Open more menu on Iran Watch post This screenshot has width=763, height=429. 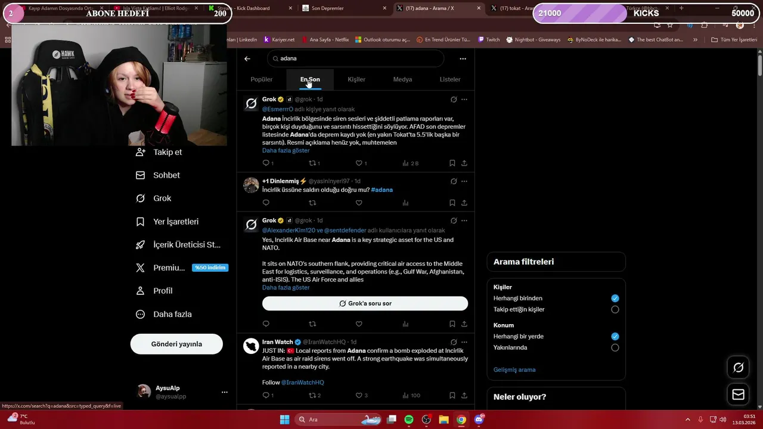coord(464,342)
